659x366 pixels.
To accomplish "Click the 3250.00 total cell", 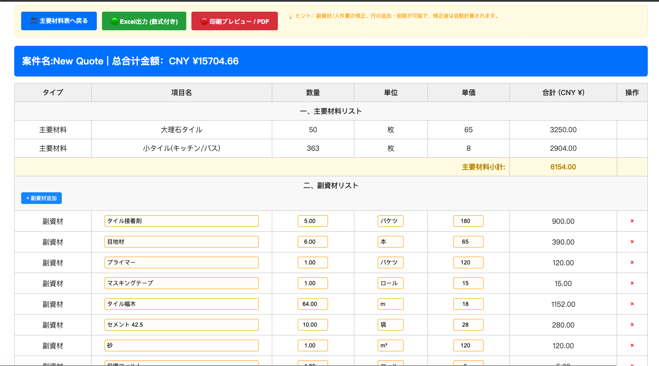I will pos(563,130).
